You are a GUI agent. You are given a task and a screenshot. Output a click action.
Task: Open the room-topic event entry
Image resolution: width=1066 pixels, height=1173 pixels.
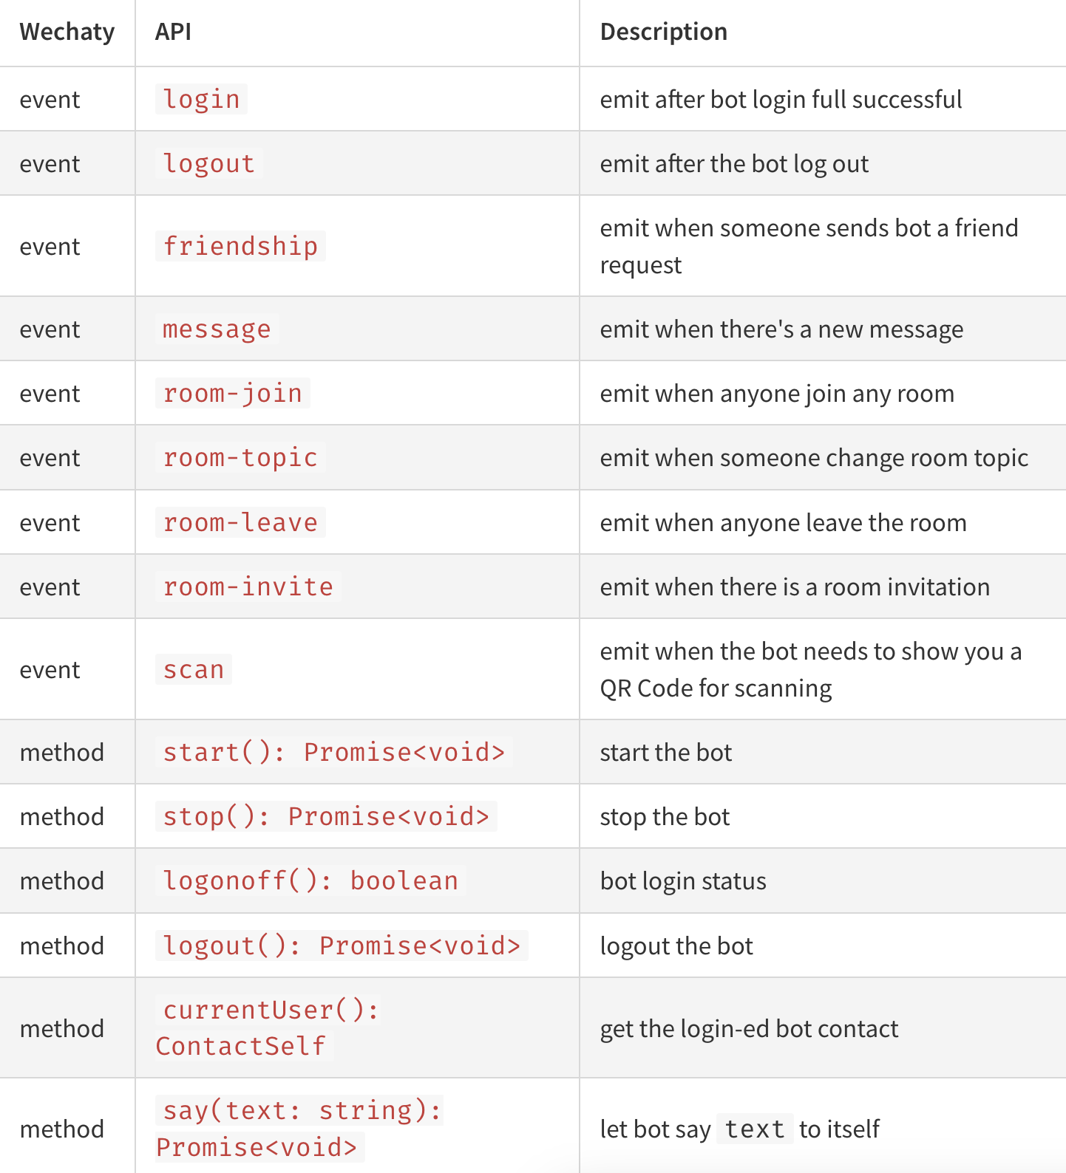click(x=240, y=457)
